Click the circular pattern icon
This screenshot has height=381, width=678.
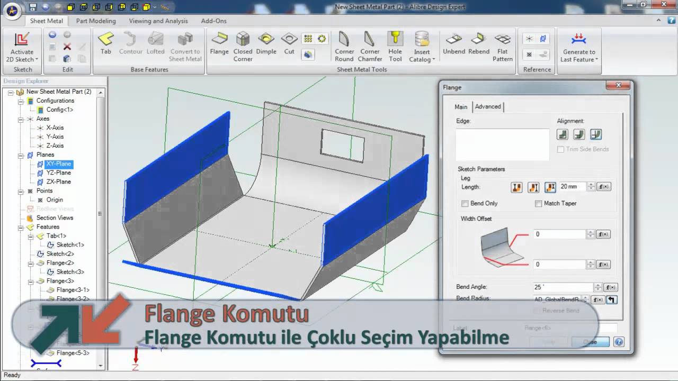click(322, 39)
